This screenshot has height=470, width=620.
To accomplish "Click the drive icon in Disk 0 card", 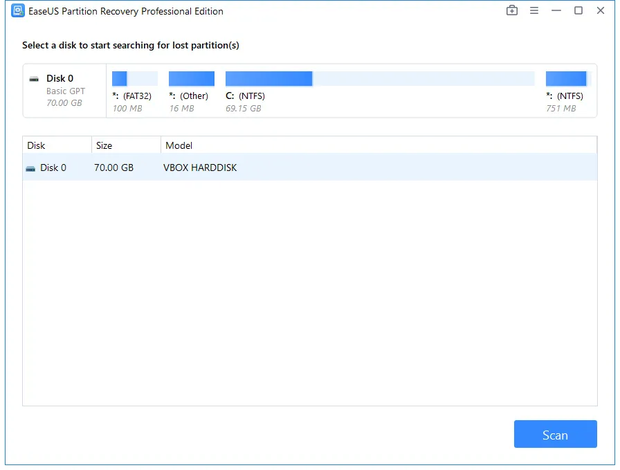I will [x=34, y=79].
